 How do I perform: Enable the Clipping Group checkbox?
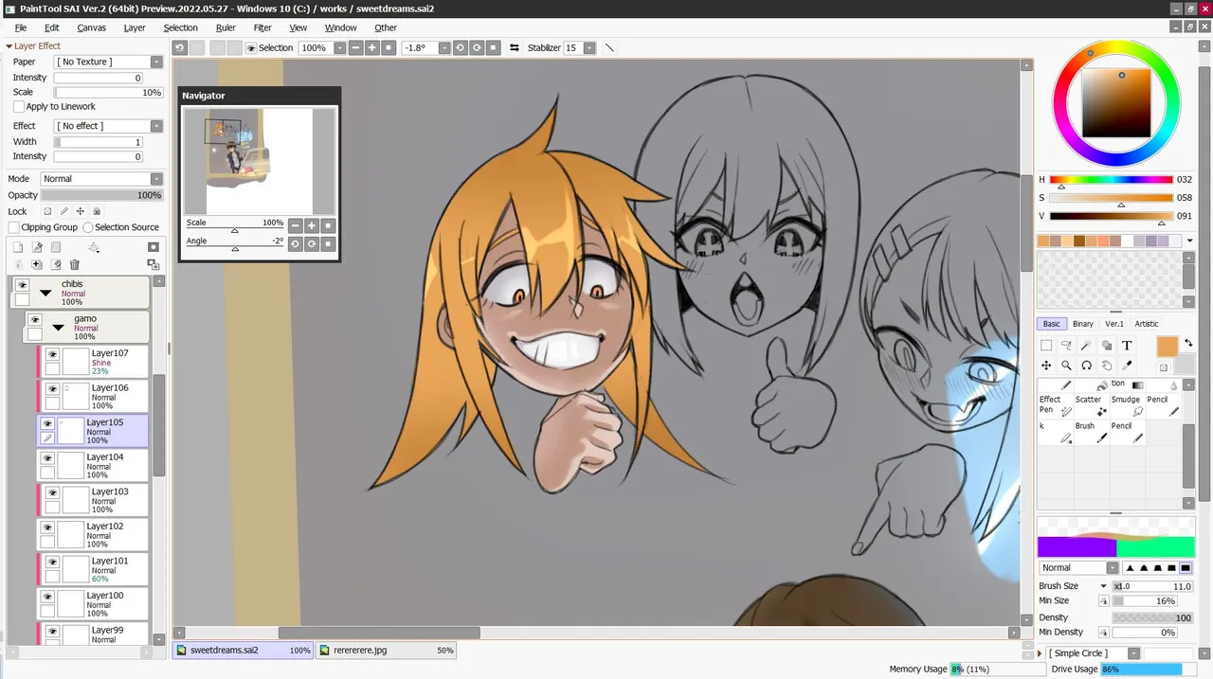pos(13,227)
